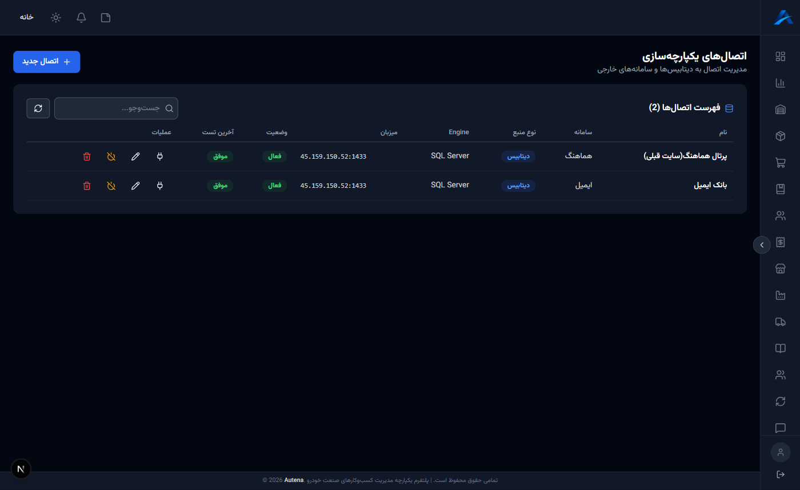Open the receipt dollar icon in sidebar

pos(780,242)
